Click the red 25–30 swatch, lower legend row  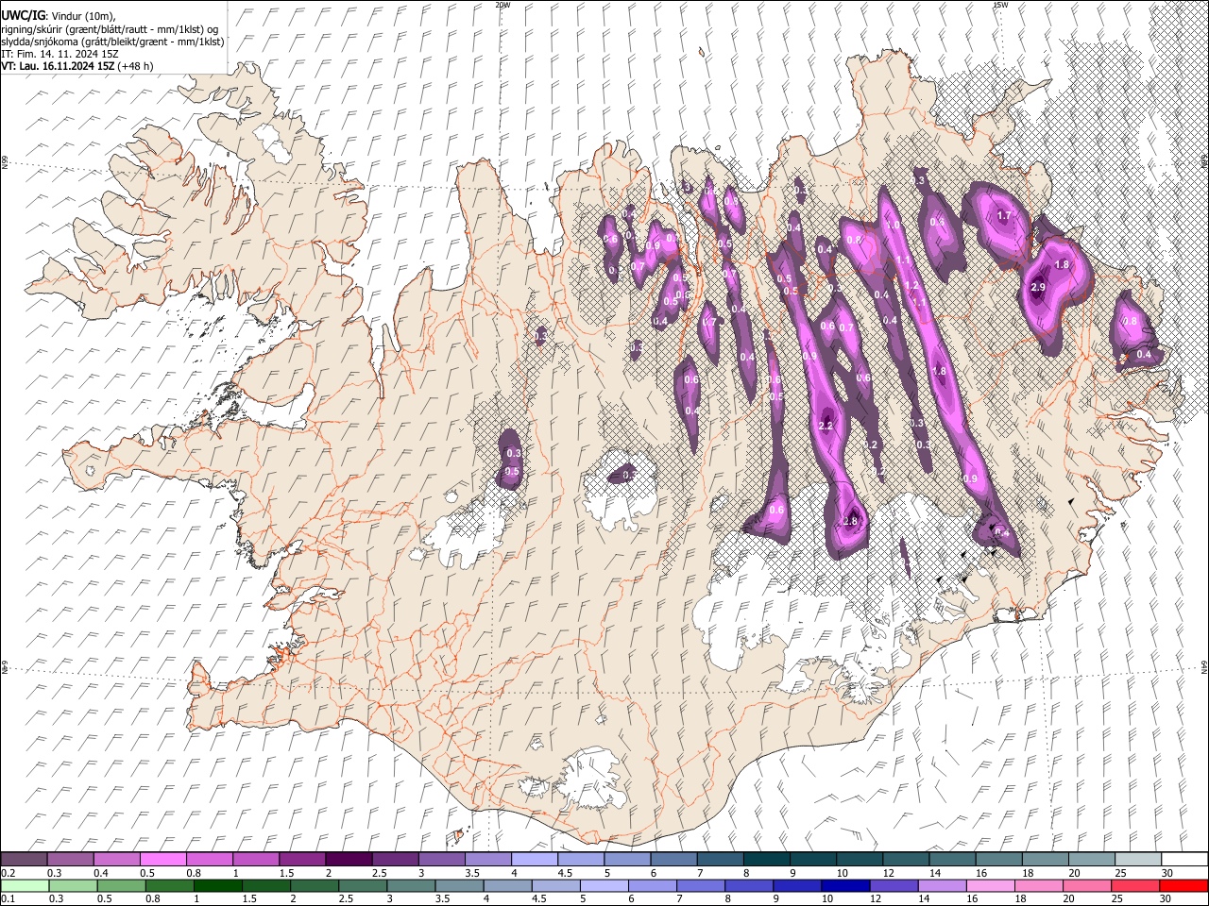[x=1184, y=885]
